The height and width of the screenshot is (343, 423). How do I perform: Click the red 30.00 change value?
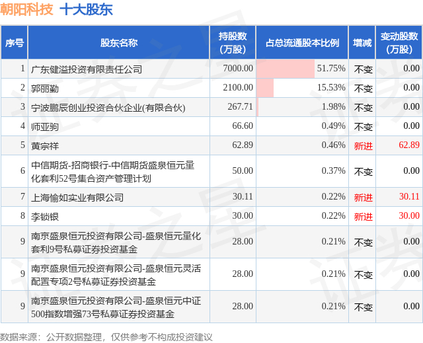(x=409, y=215)
